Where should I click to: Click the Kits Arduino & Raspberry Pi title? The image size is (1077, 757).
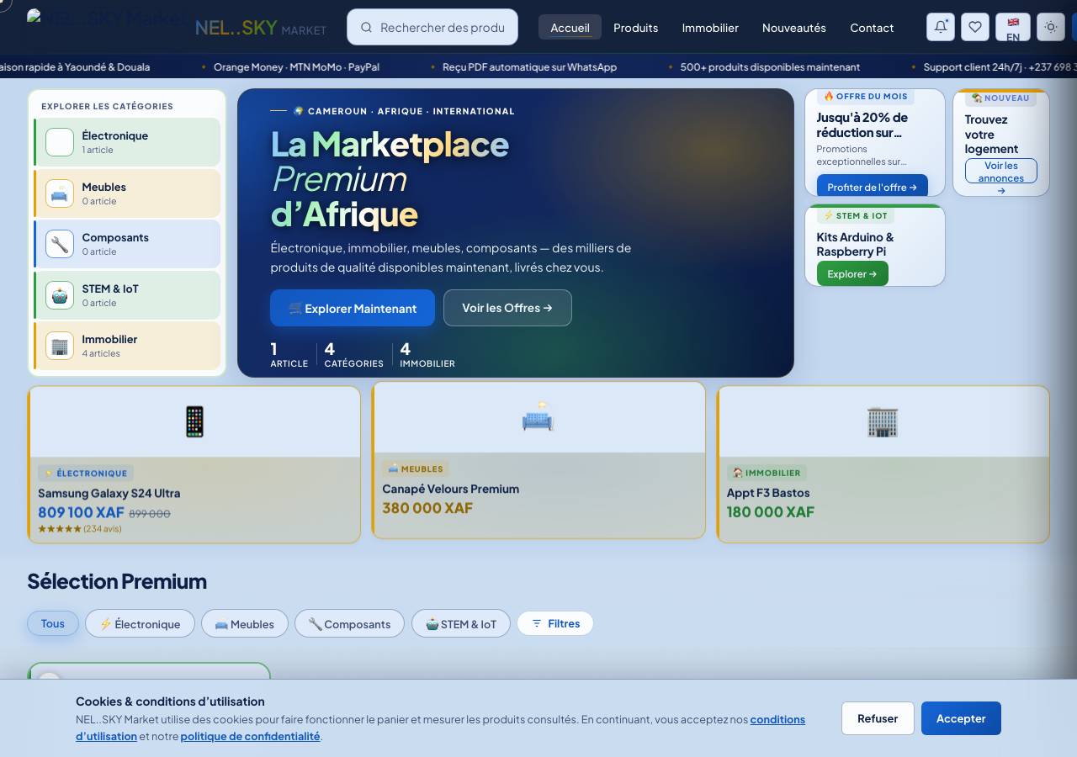[855, 244]
